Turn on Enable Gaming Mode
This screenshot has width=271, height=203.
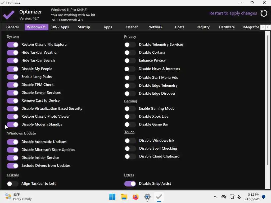pos(130,109)
